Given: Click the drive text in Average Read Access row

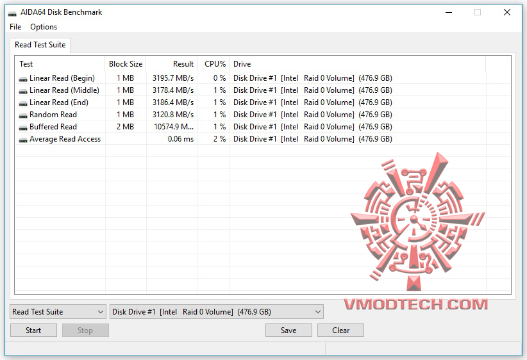Looking at the screenshot, I should point(313,139).
